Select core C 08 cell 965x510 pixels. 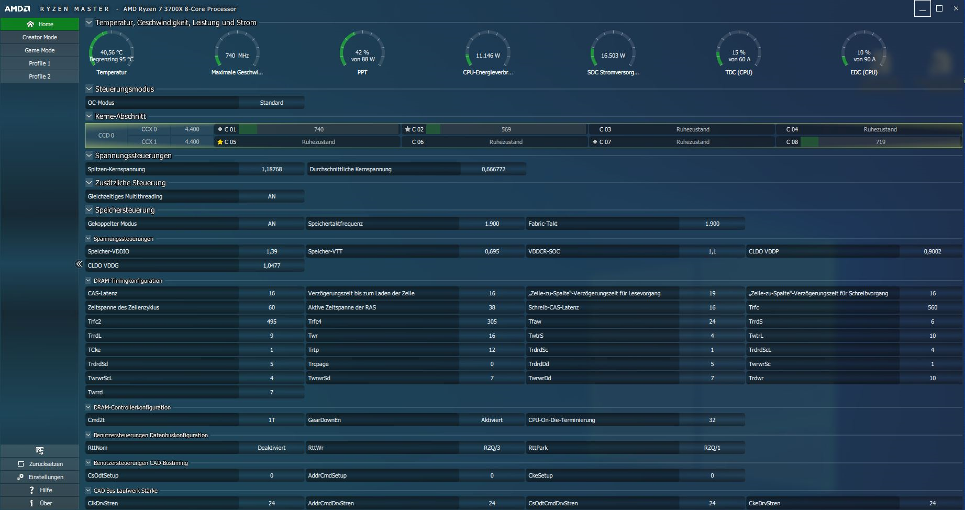(869, 142)
